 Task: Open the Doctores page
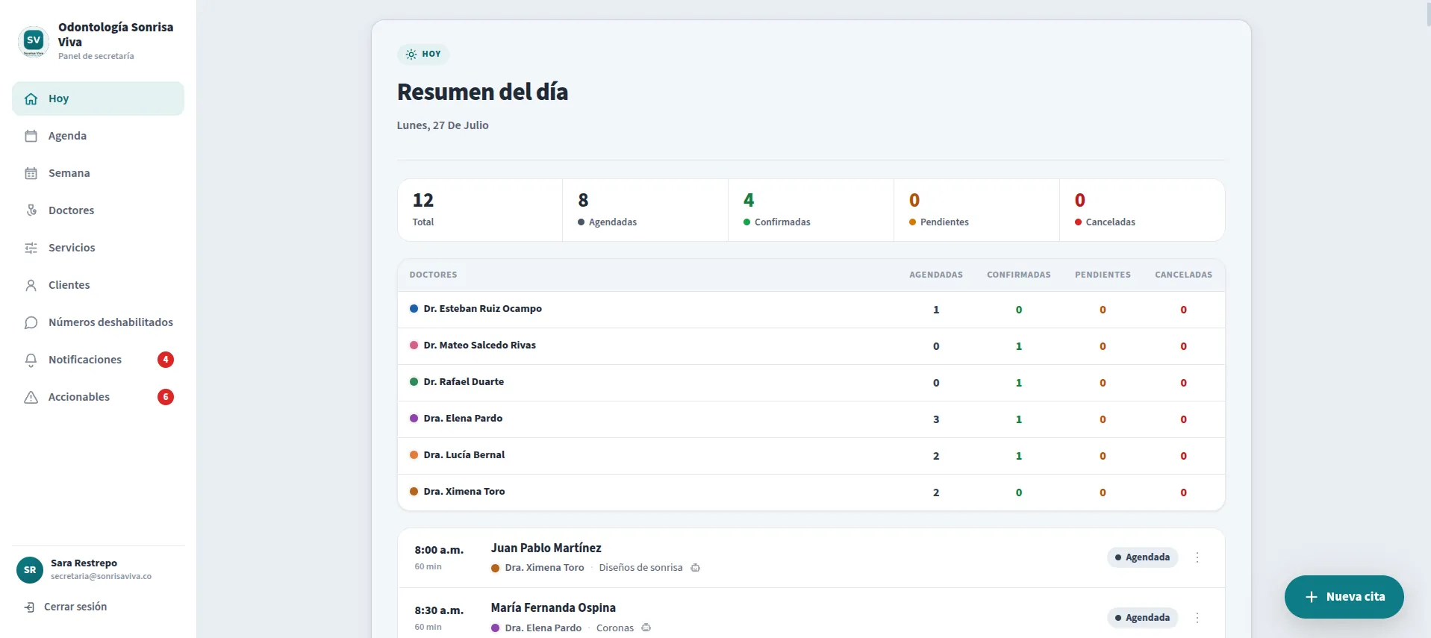tap(98, 210)
